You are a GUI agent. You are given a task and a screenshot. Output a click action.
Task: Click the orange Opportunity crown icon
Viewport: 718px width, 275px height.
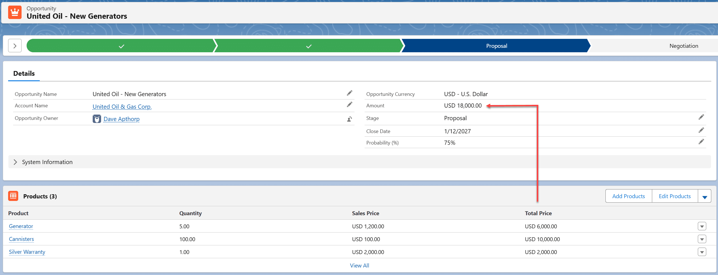[x=15, y=13]
